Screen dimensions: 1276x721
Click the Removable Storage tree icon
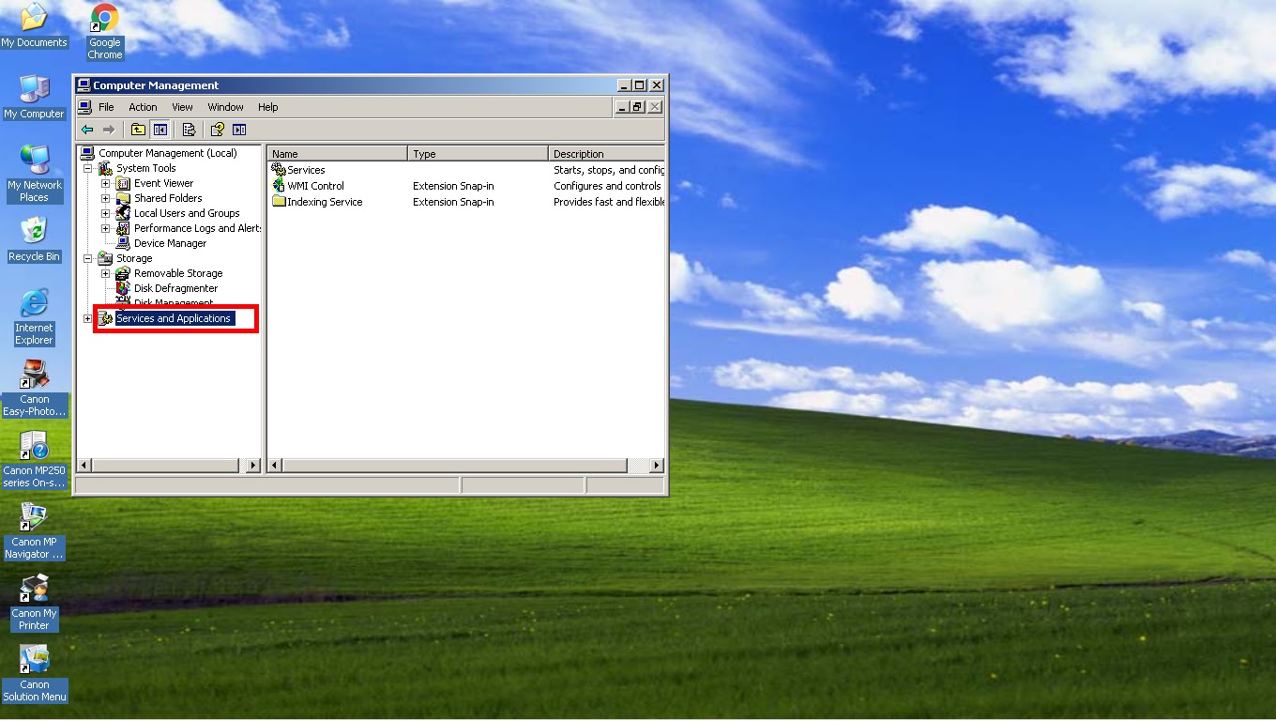tap(123, 273)
